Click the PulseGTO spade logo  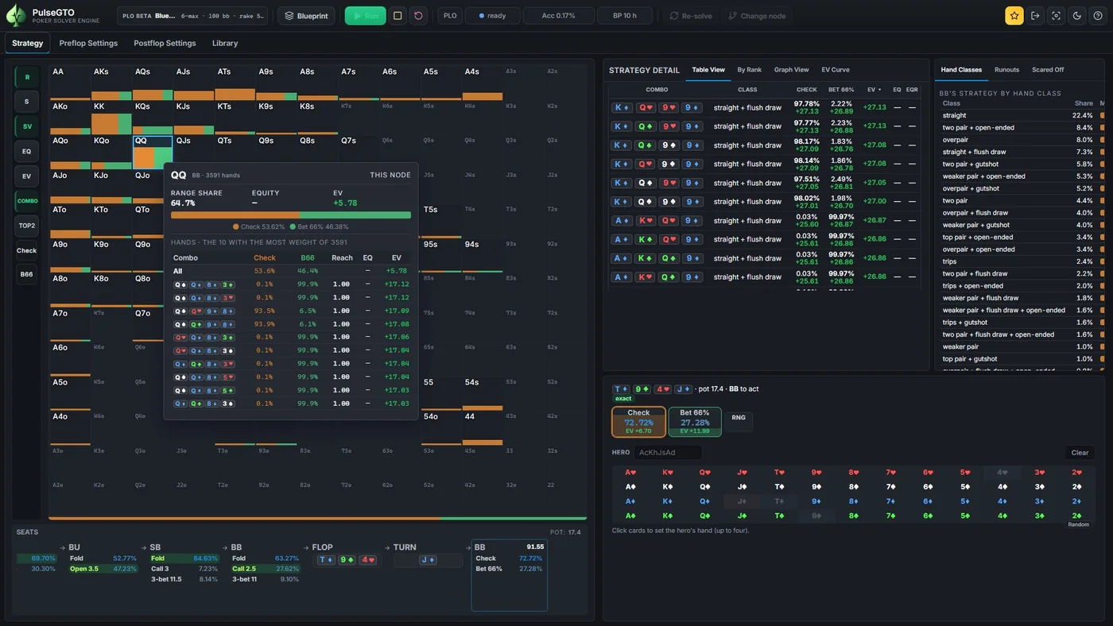16,16
